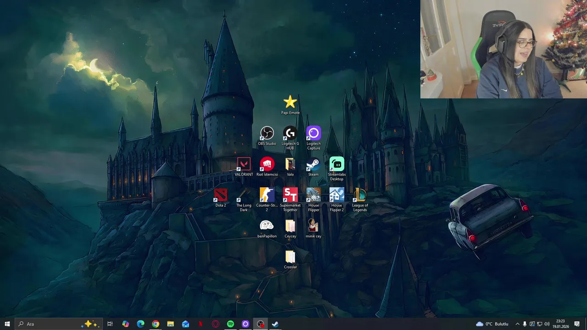Open the Windows Start menu

(x=7, y=324)
